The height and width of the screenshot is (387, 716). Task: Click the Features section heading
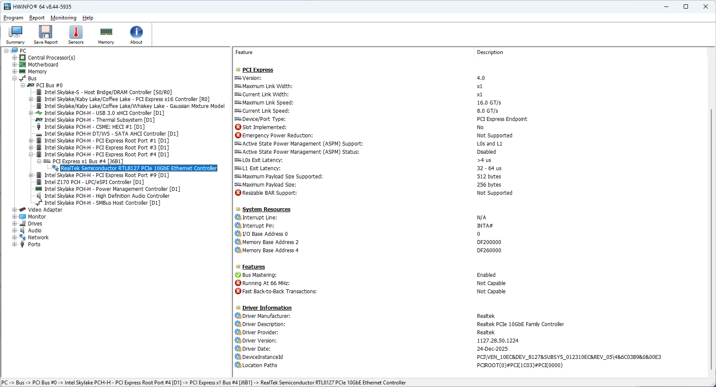[x=254, y=267]
